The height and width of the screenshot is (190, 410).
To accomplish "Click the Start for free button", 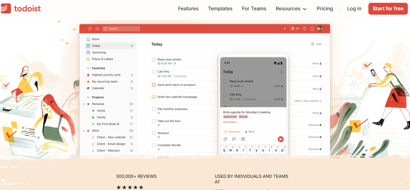I will tap(388, 9).
